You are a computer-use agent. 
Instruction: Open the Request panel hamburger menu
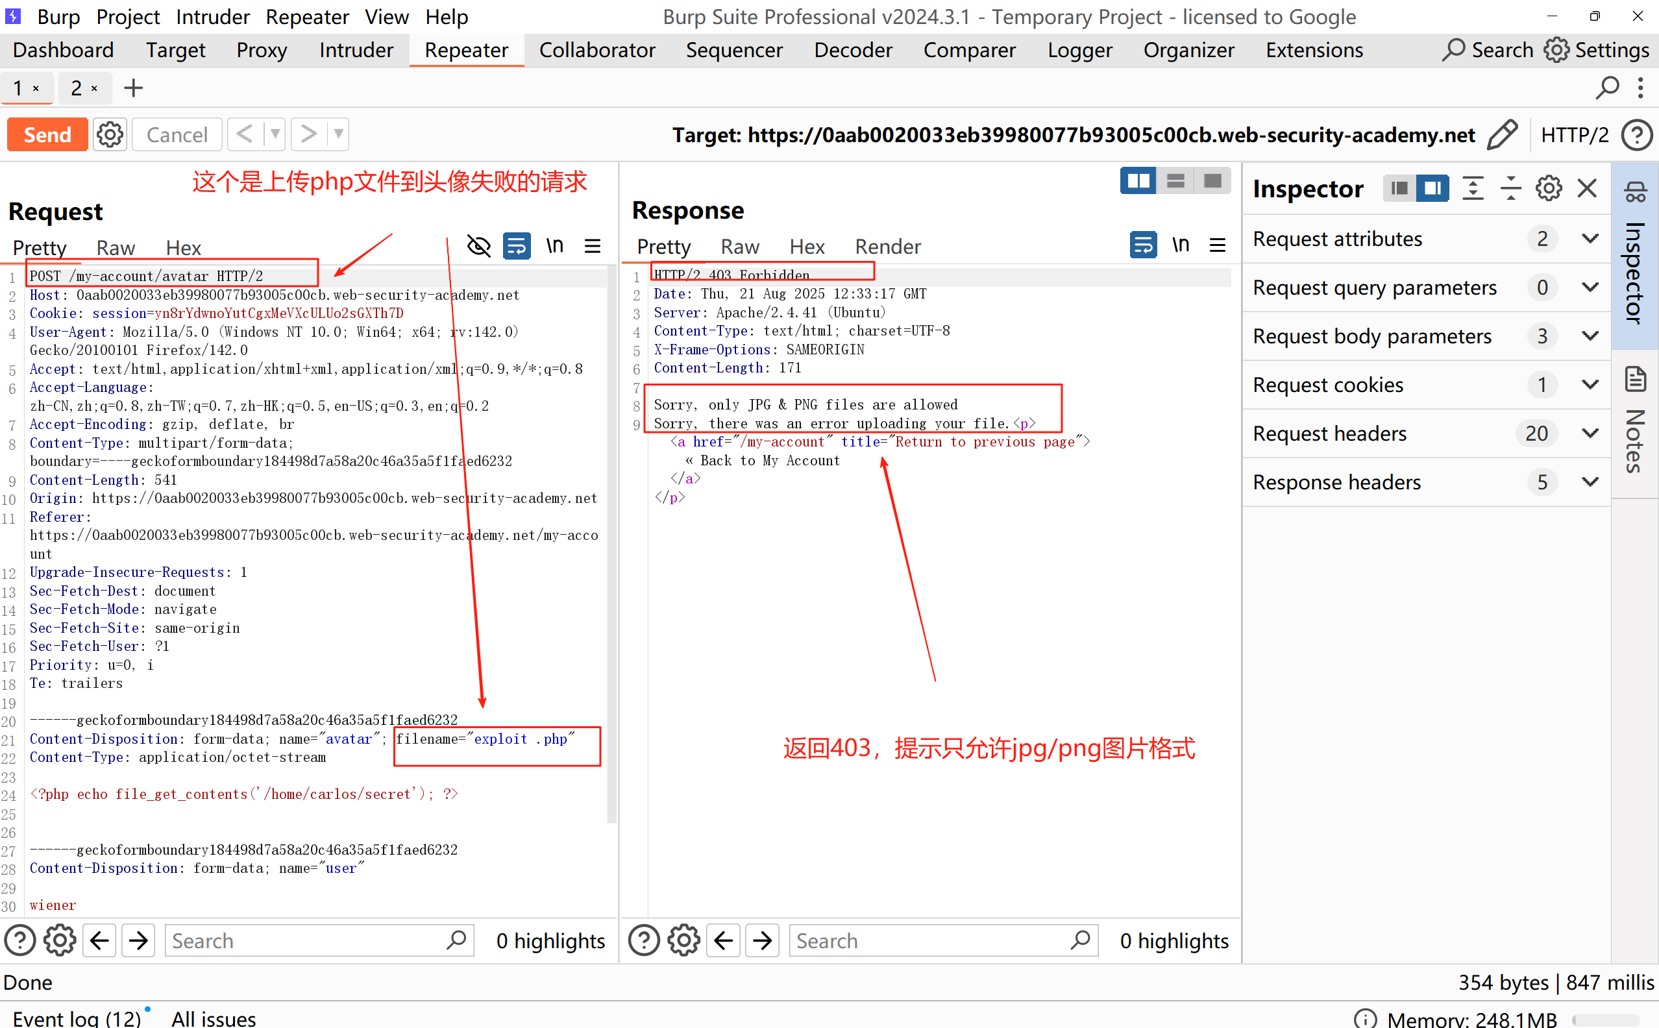592,246
